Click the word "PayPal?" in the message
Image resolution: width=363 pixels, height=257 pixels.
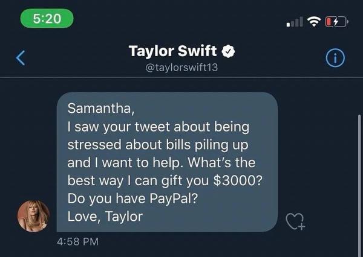pos(174,198)
